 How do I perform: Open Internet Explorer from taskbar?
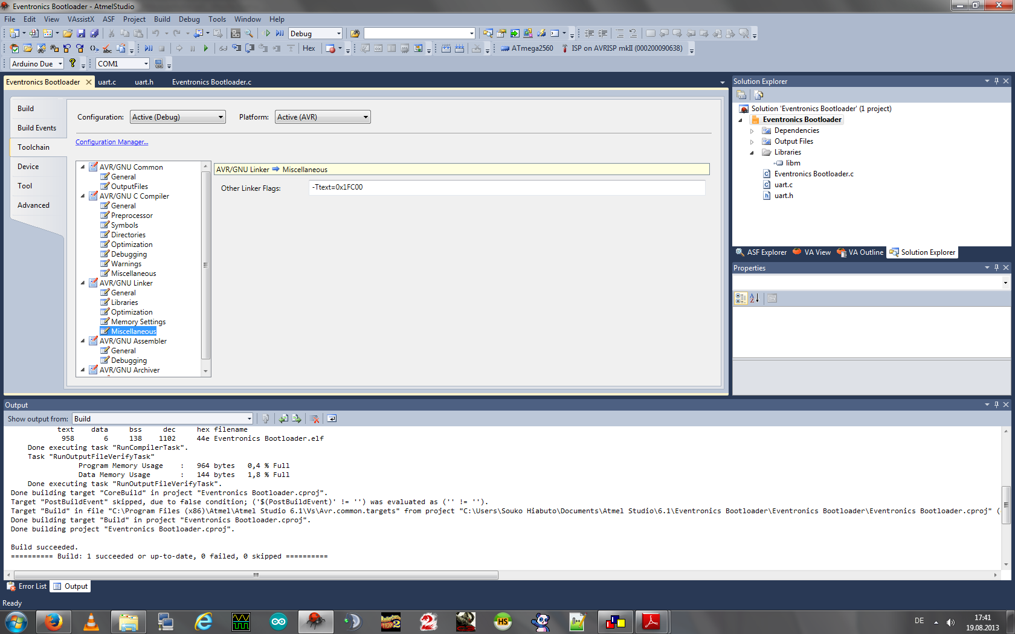coord(204,621)
